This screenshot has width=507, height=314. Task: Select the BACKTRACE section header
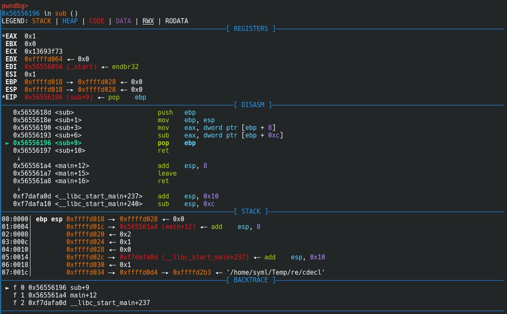click(251, 280)
